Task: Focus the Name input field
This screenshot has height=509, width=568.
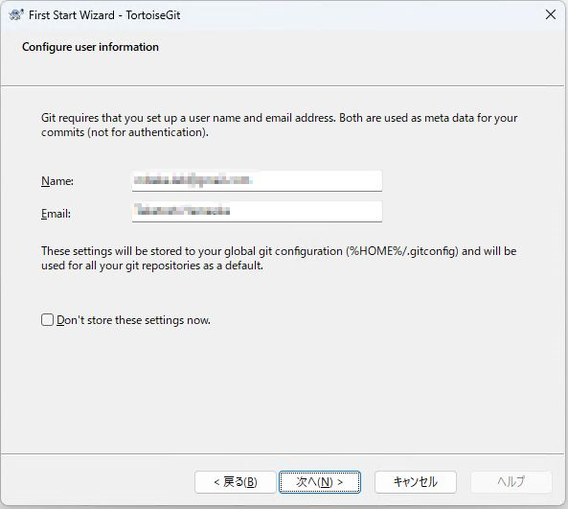Action: click(257, 180)
